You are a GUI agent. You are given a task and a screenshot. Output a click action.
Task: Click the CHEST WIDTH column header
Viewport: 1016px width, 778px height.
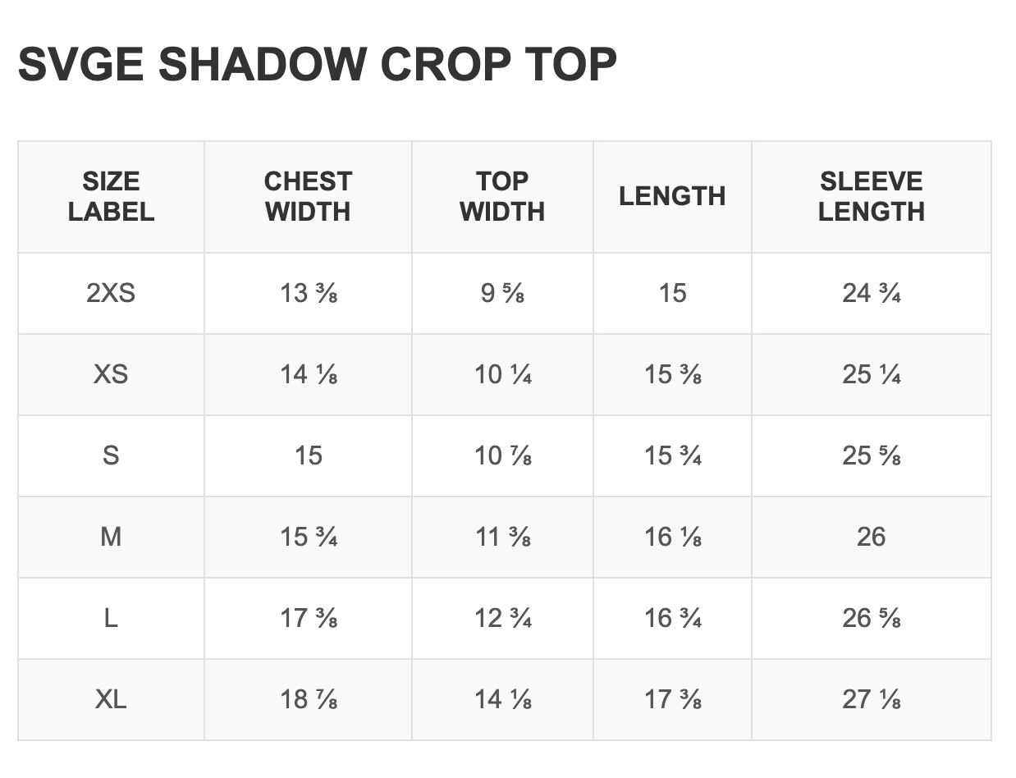pyautogui.click(x=308, y=196)
